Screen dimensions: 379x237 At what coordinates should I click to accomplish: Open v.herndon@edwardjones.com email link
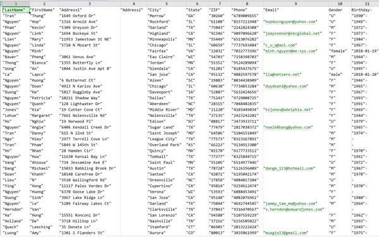pos(294,209)
